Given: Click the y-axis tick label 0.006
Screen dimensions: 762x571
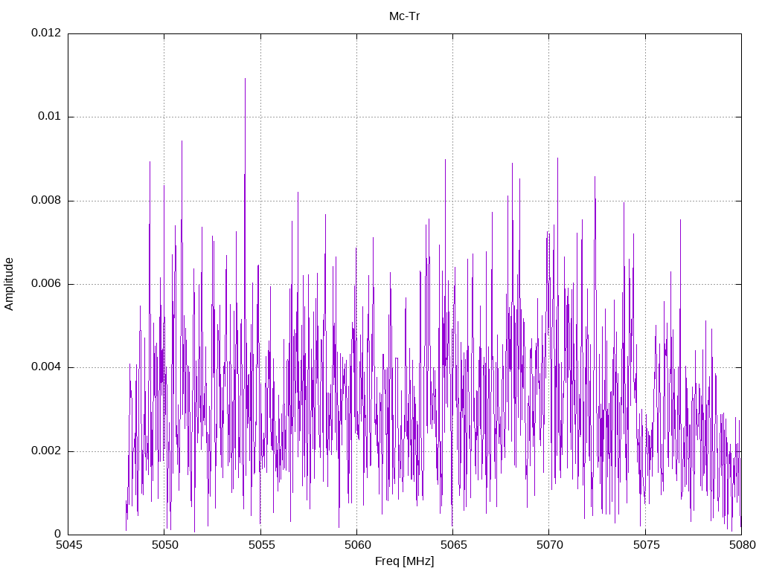Looking at the screenshot, I should 46,284.
